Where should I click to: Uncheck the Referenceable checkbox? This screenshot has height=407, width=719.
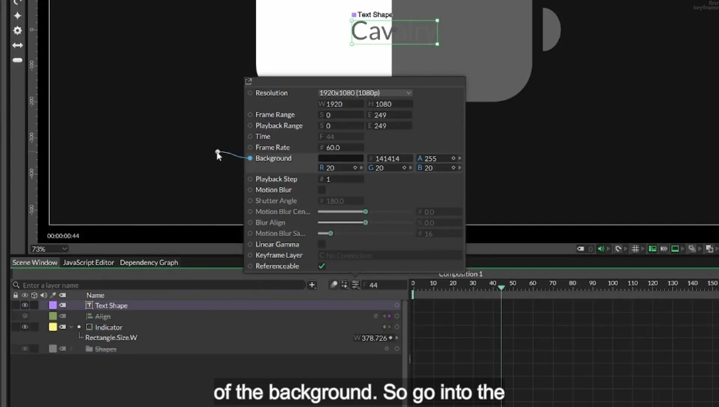pyautogui.click(x=322, y=266)
